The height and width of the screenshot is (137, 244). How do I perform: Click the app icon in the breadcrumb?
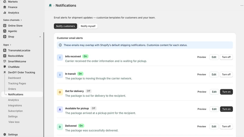point(50,5)
